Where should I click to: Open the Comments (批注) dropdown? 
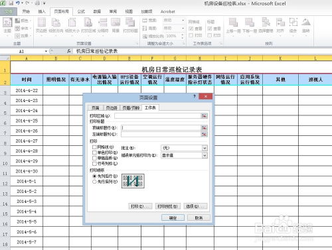pyautogui.click(x=205, y=148)
